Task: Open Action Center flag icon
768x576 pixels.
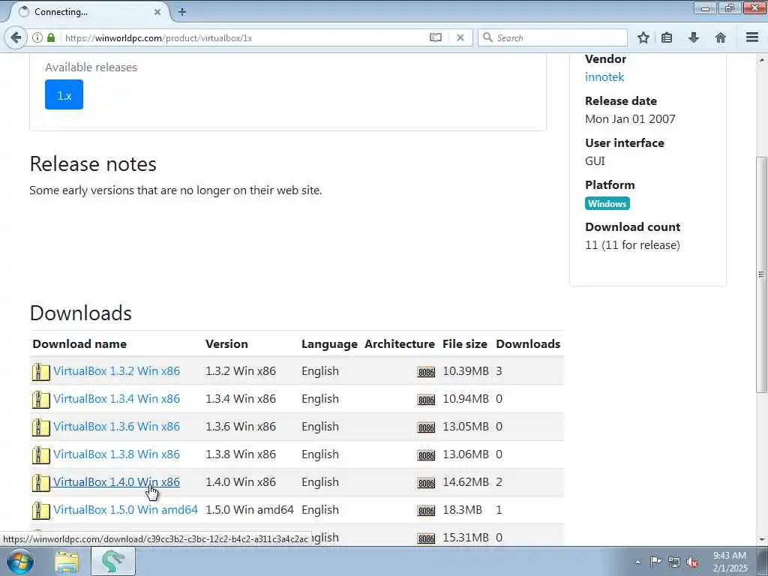Action: point(655,561)
